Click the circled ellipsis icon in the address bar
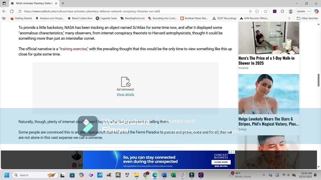The height and width of the screenshot is (180, 321). point(257,11)
